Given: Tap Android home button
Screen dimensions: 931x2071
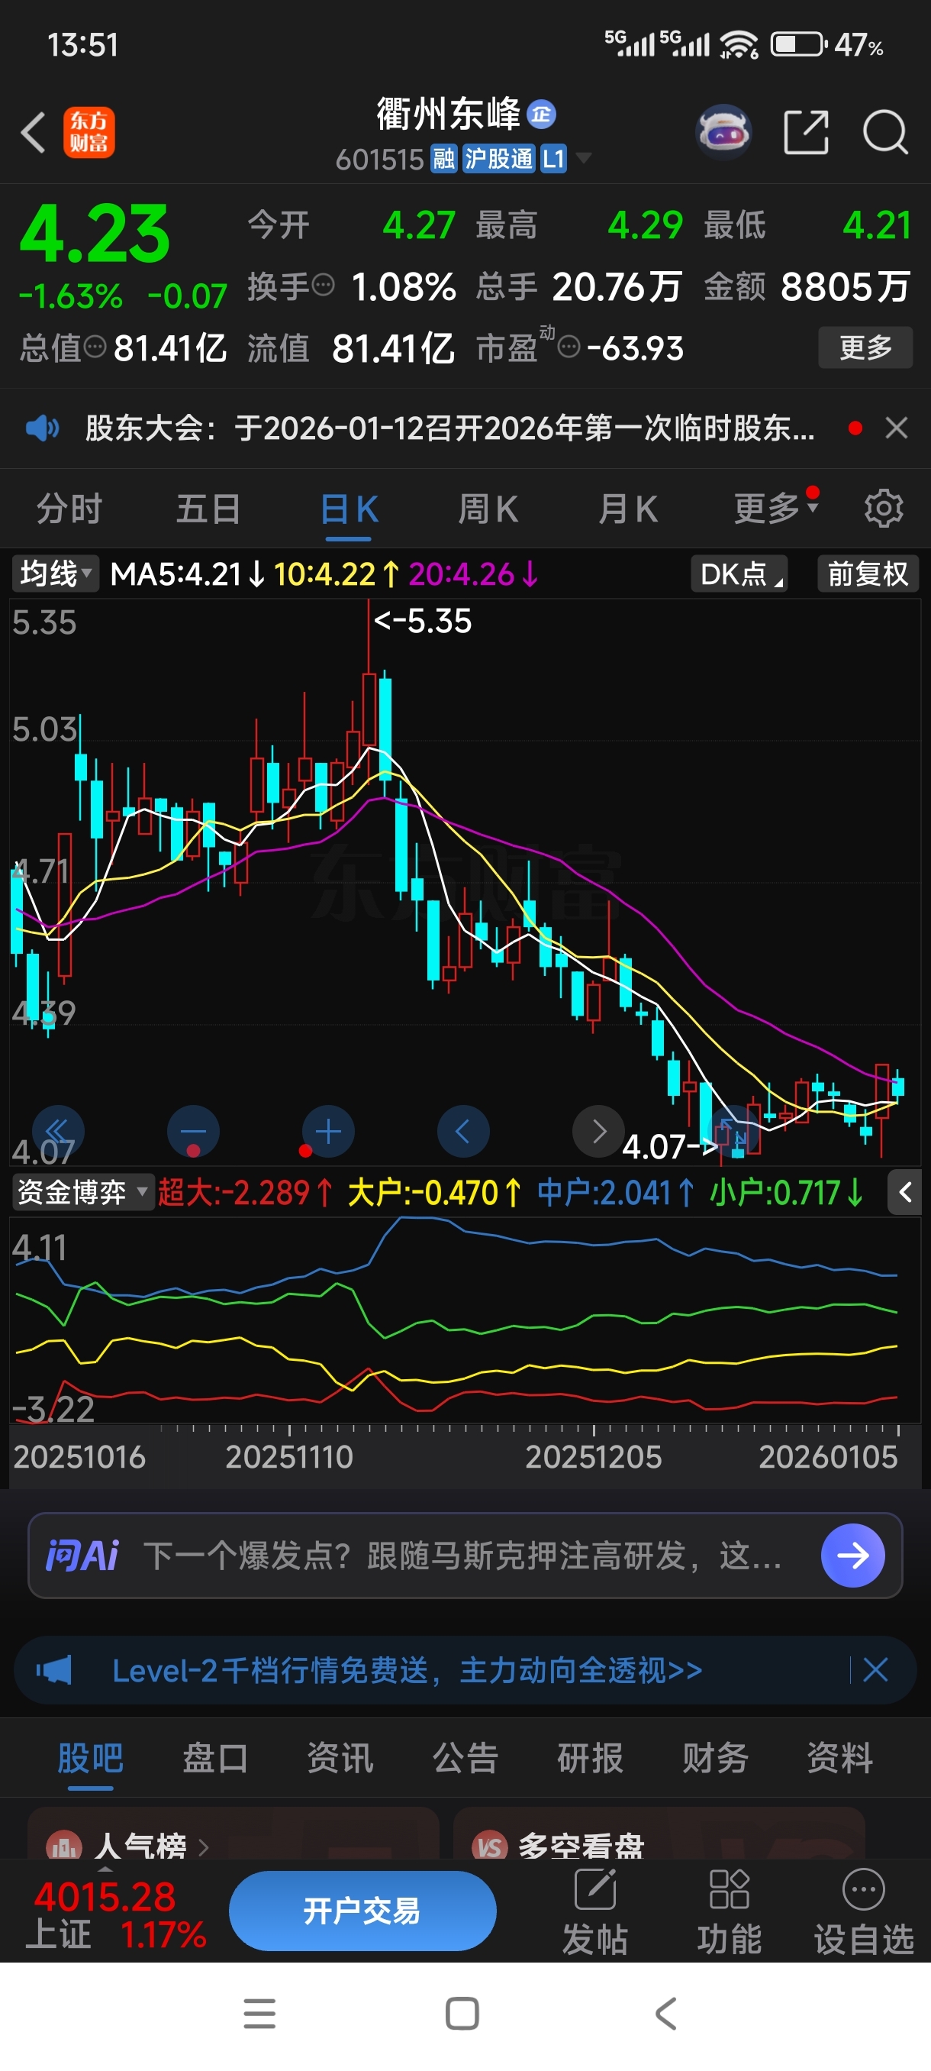Looking at the screenshot, I should pos(462,2014).
